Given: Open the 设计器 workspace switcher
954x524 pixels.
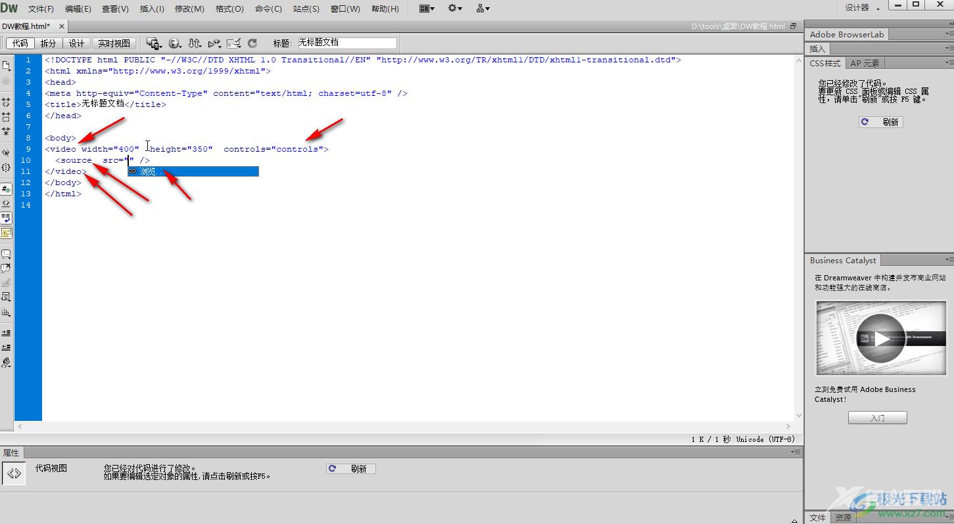Looking at the screenshot, I should point(863,8).
